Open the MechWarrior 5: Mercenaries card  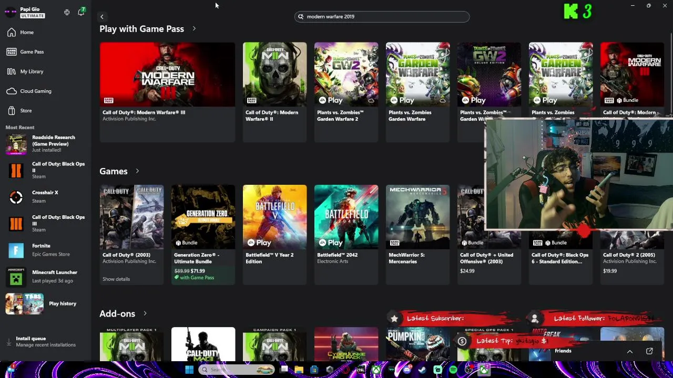417,234
